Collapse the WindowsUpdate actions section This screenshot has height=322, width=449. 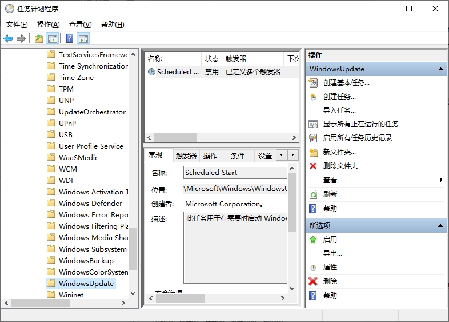tap(440, 69)
